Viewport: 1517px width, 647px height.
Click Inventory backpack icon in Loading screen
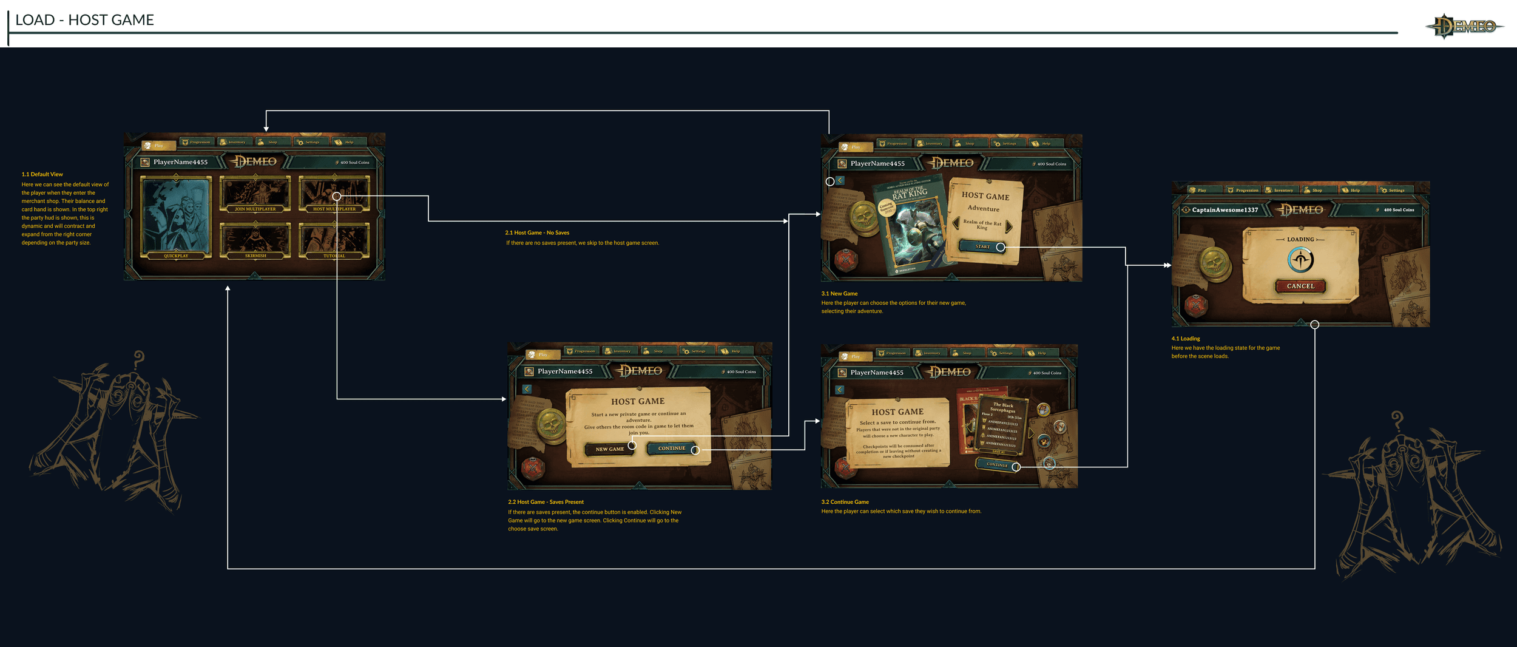pyautogui.click(x=1268, y=190)
